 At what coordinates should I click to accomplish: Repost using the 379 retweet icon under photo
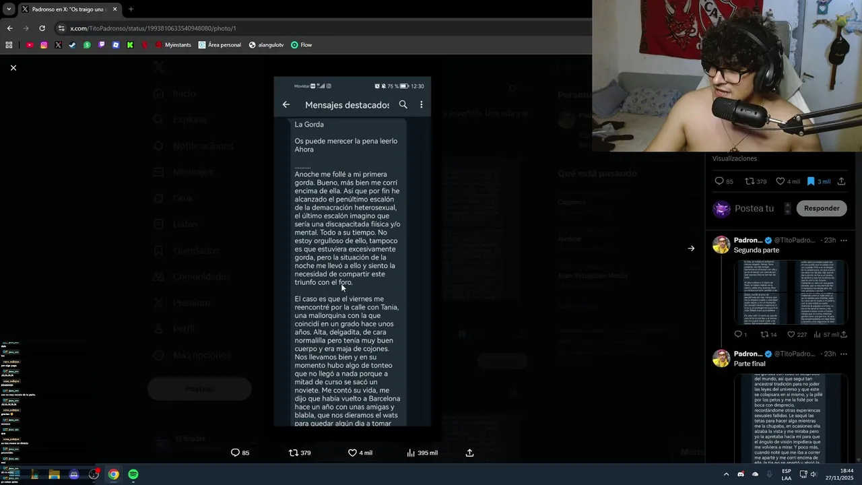point(300,453)
